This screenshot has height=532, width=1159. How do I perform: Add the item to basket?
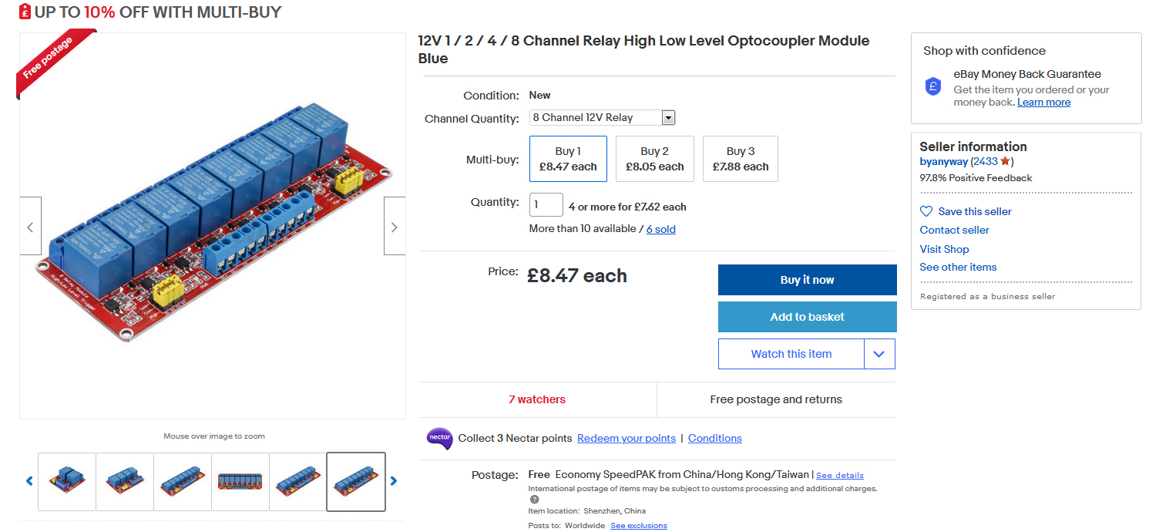pyautogui.click(x=808, y=317)
